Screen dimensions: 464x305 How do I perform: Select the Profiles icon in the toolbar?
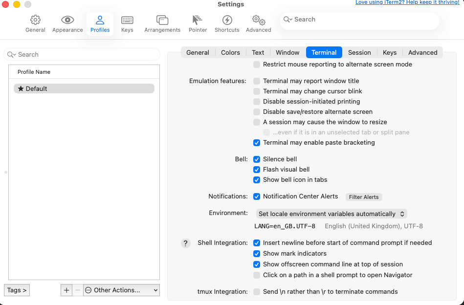(100, 22)
